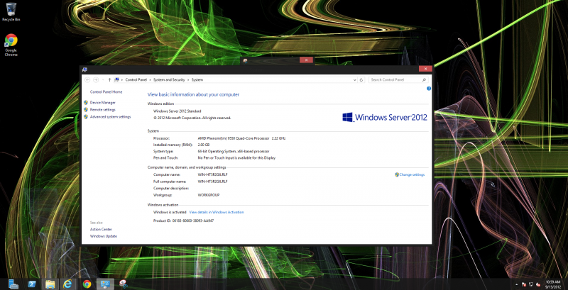Open Device Manager link

103,103
